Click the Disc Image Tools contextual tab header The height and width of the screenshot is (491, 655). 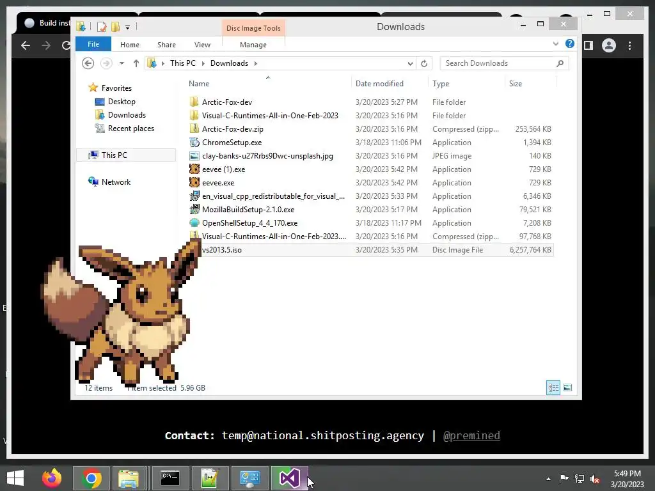(x=253, y=28)
